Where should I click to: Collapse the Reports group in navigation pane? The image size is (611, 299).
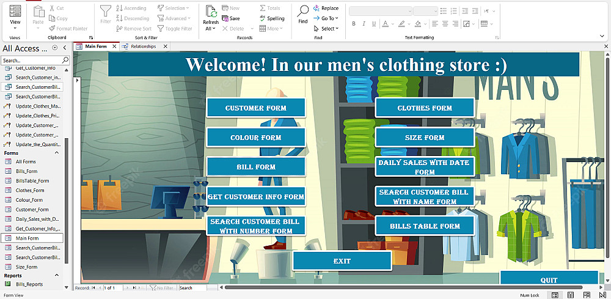[x=57, y=276]
